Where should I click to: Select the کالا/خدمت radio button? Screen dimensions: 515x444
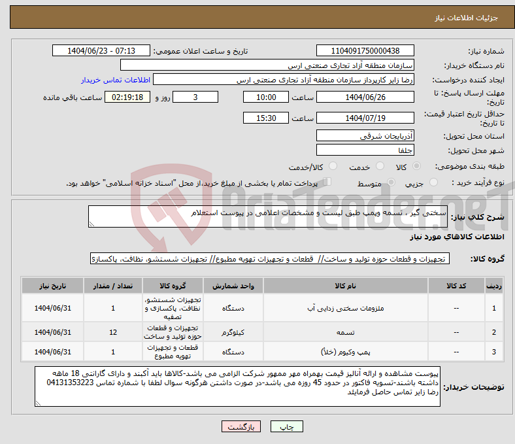pos(333,166)
